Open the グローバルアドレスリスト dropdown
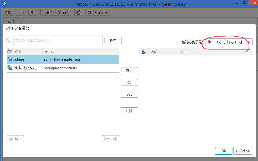Screen dimensions: 258x161 click(x=229, y=42)
